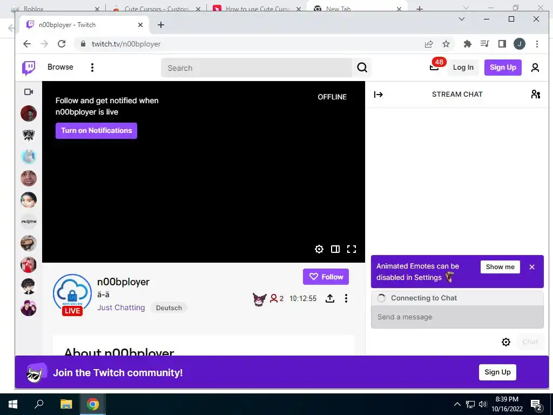Share this page from the address bar
The width and height of the screenshot is (553, 415).
click(x=428, y=44)
